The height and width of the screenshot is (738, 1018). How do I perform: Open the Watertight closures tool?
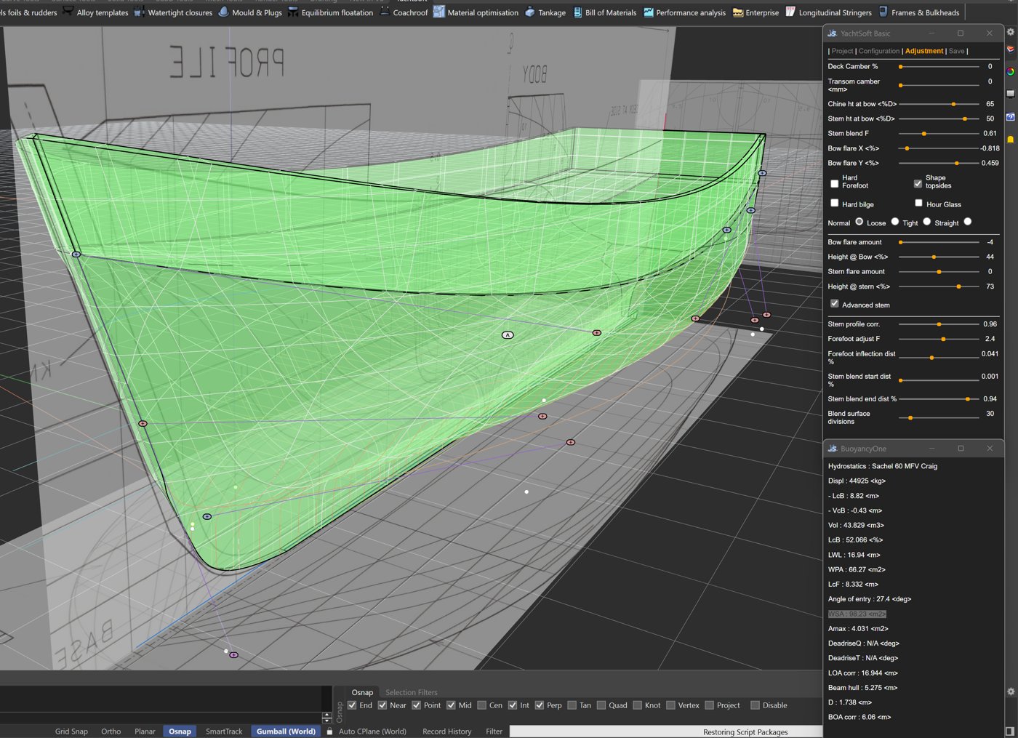173,12
